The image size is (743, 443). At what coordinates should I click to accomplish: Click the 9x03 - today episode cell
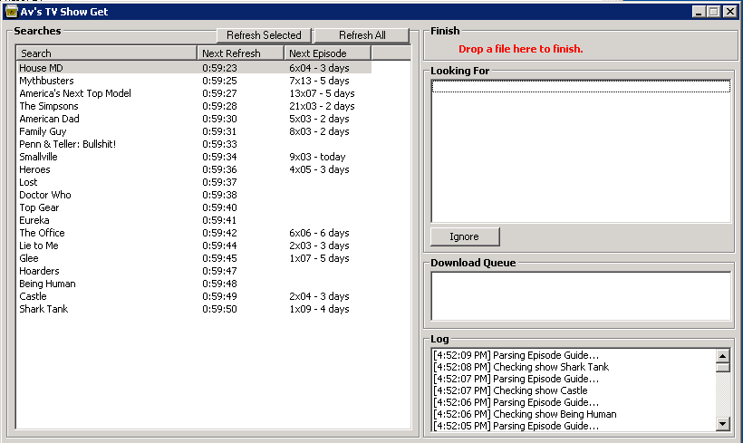[317, 157]
